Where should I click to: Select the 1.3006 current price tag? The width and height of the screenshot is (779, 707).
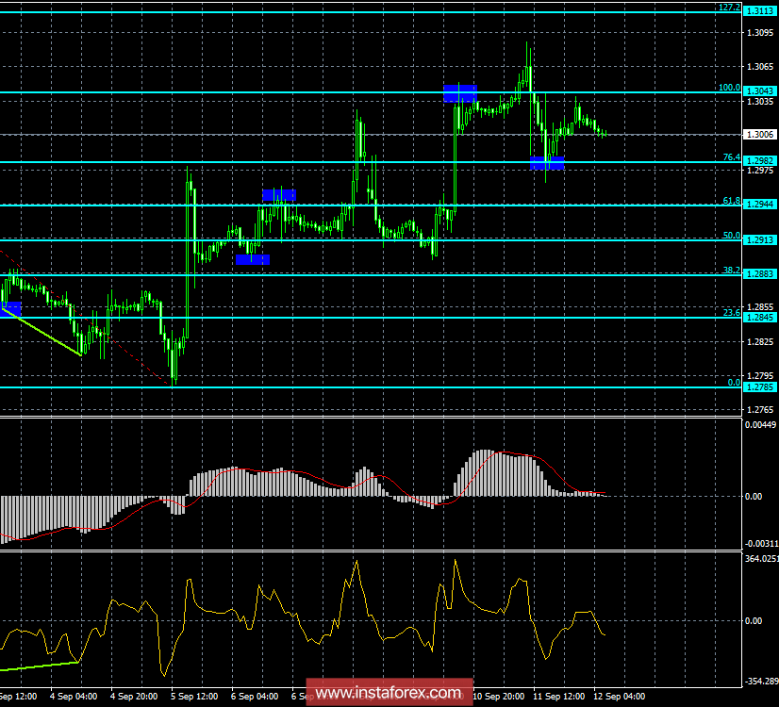760,133
